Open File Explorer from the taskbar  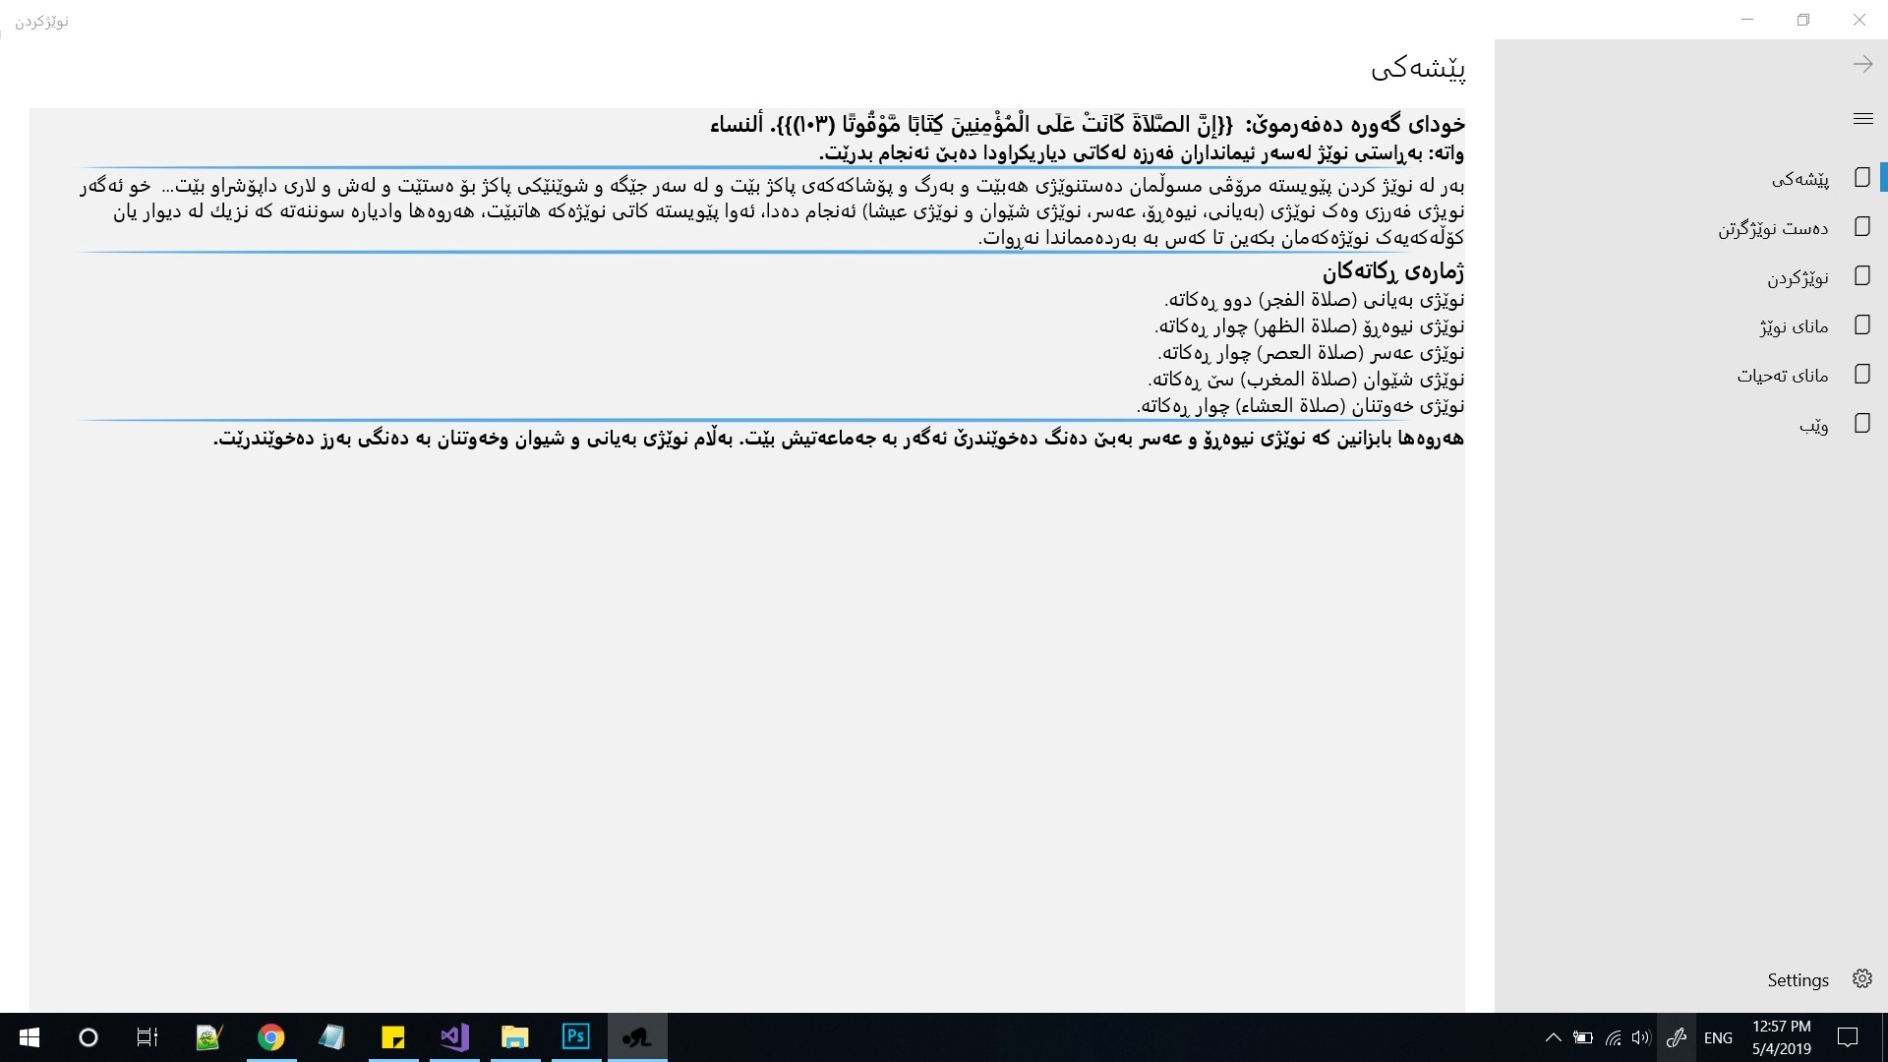[515, 1037]
